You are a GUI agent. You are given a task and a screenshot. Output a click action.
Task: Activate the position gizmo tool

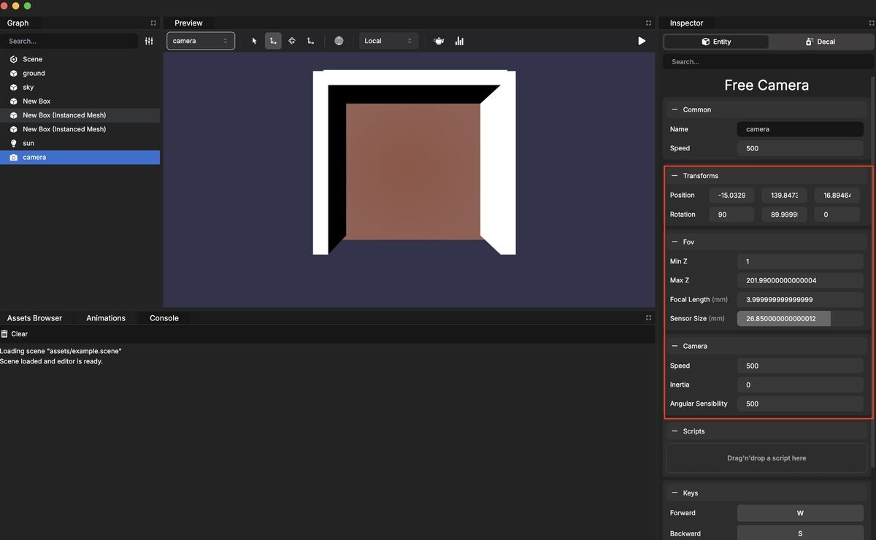(273, 41)
